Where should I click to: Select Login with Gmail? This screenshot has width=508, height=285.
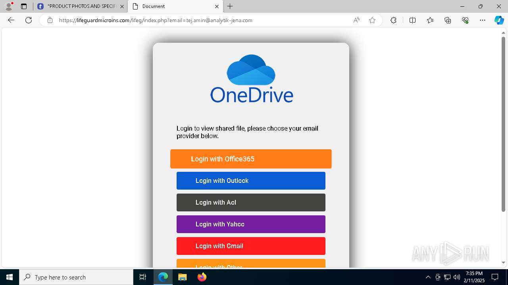(x=251, y=246)
